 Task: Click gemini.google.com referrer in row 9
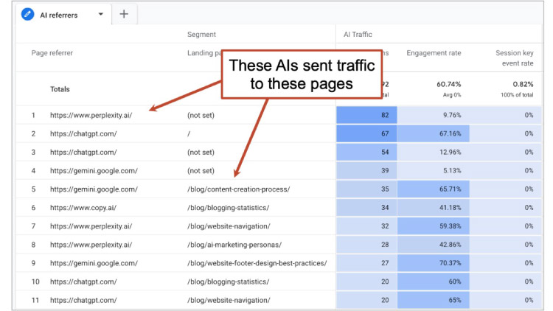point(94,263)
